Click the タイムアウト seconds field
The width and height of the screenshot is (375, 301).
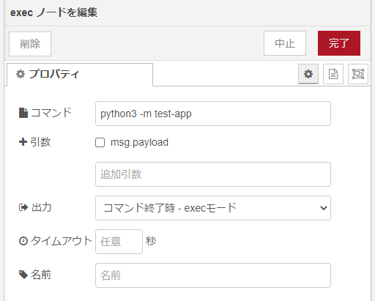pyautogui.click(x=119, y=242)
